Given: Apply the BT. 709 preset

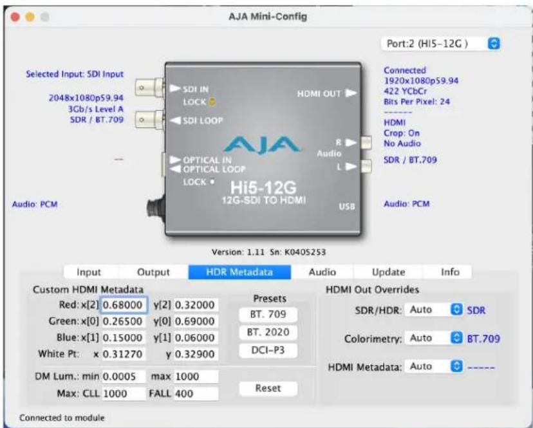Looking at the screenshot, I should click(x=268, y=315).
